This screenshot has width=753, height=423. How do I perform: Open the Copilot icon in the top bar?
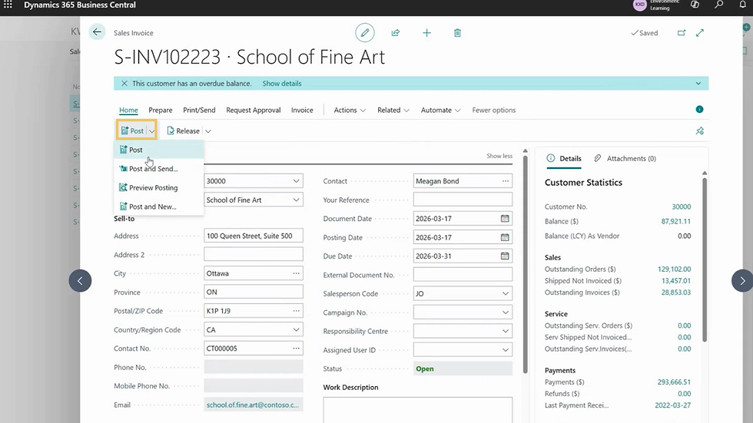tap(695, 5)
